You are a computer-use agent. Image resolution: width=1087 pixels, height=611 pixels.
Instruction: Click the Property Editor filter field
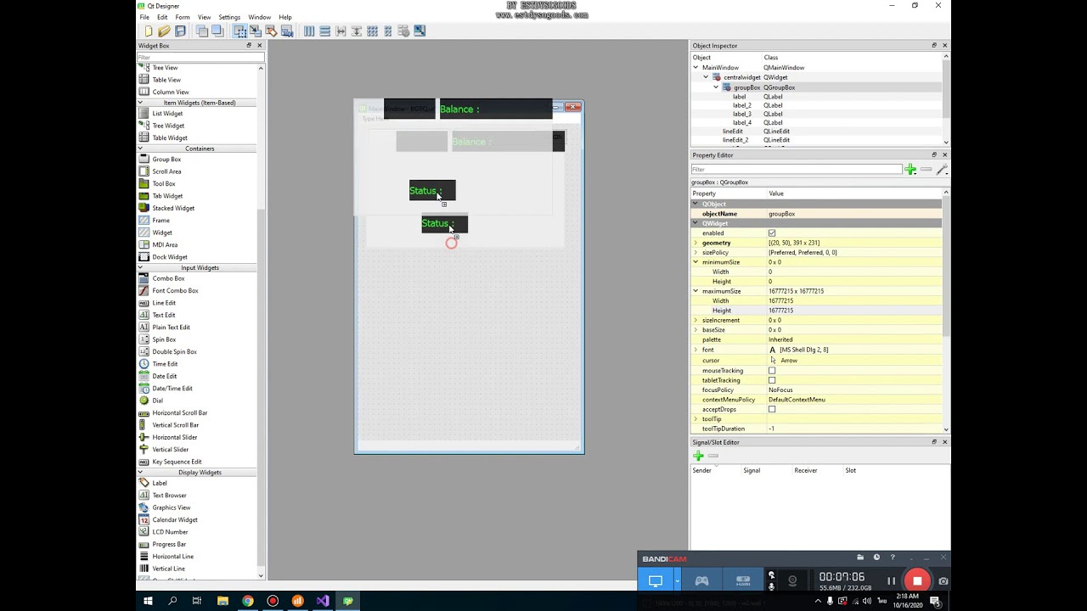[797, 170]
